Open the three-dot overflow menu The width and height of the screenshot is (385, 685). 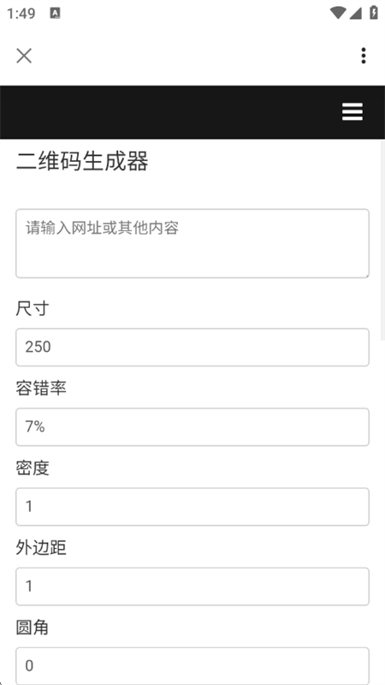[x=363, y=56]
